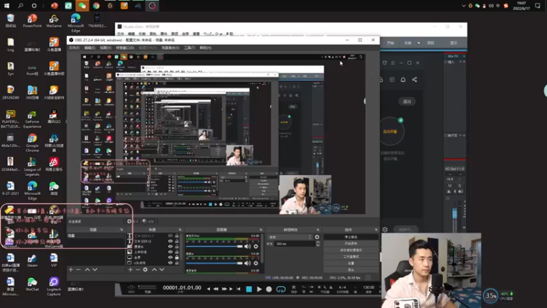Pop out the 来源 dock panel
Viewport: 547px width, 308px height.
pyautogui.click(x=180, y=230)
